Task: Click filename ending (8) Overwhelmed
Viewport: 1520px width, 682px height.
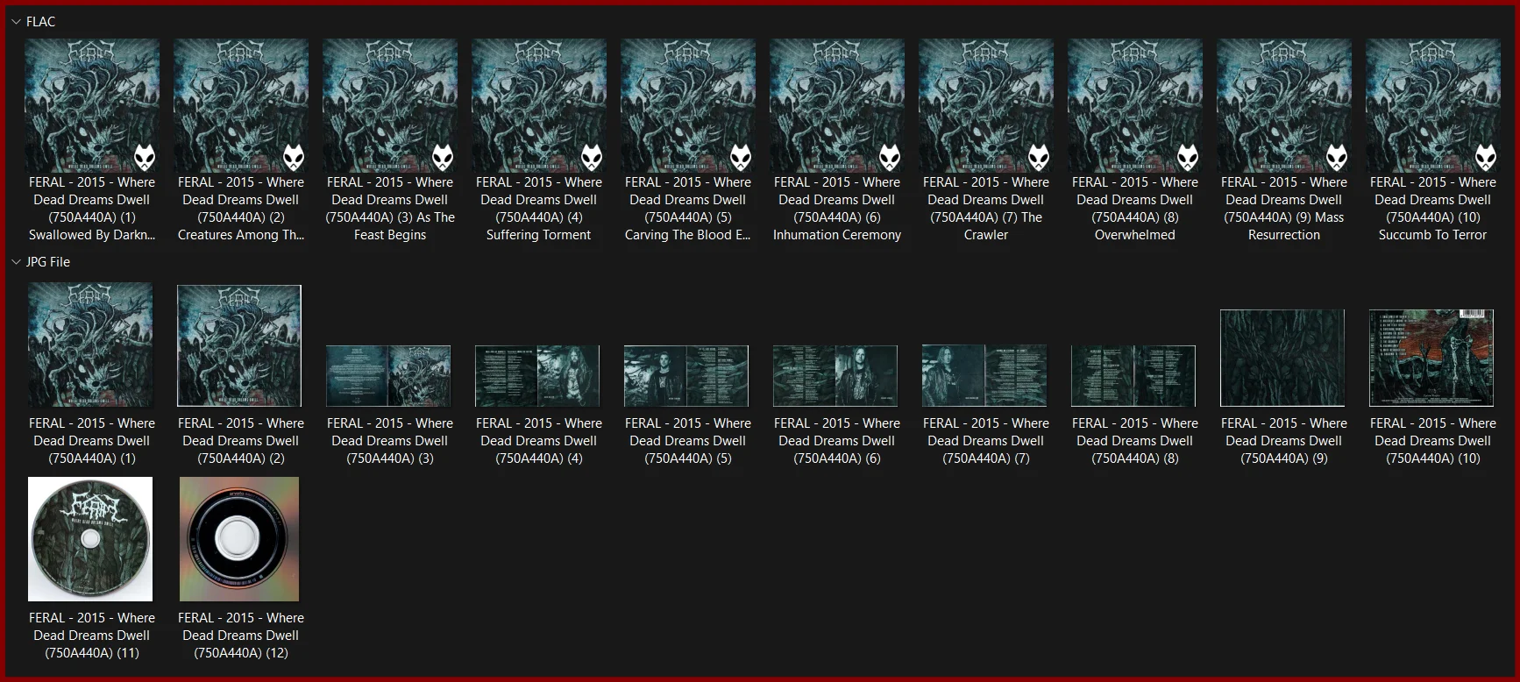Action: point(1135,209)
